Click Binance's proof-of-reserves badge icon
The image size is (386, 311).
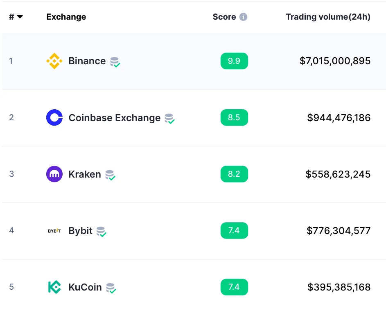coord(115,62)
